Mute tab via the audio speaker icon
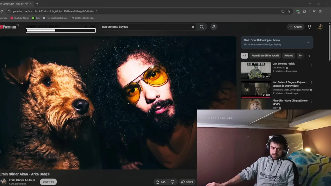 (x=26, y=4)
